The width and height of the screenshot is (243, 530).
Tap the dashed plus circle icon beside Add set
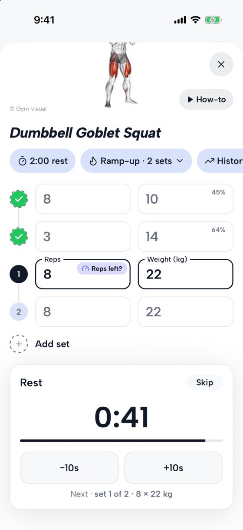19,344
